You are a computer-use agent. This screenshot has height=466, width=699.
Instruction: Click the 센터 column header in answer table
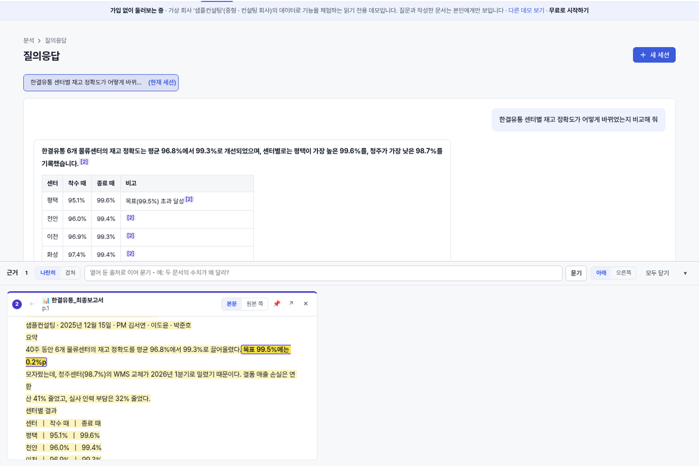pos(52,183)
